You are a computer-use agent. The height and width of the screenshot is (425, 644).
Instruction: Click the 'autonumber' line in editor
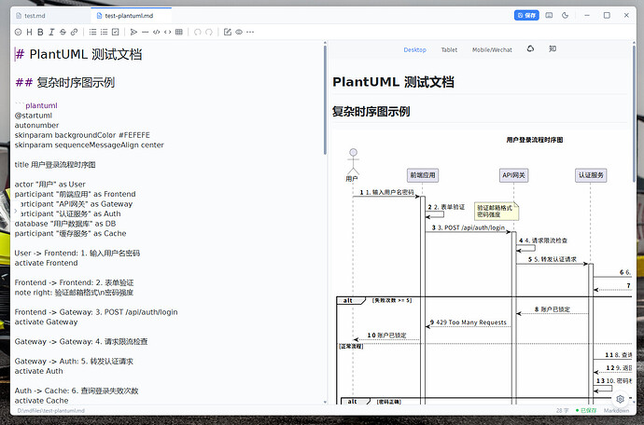tap(36, 125)
